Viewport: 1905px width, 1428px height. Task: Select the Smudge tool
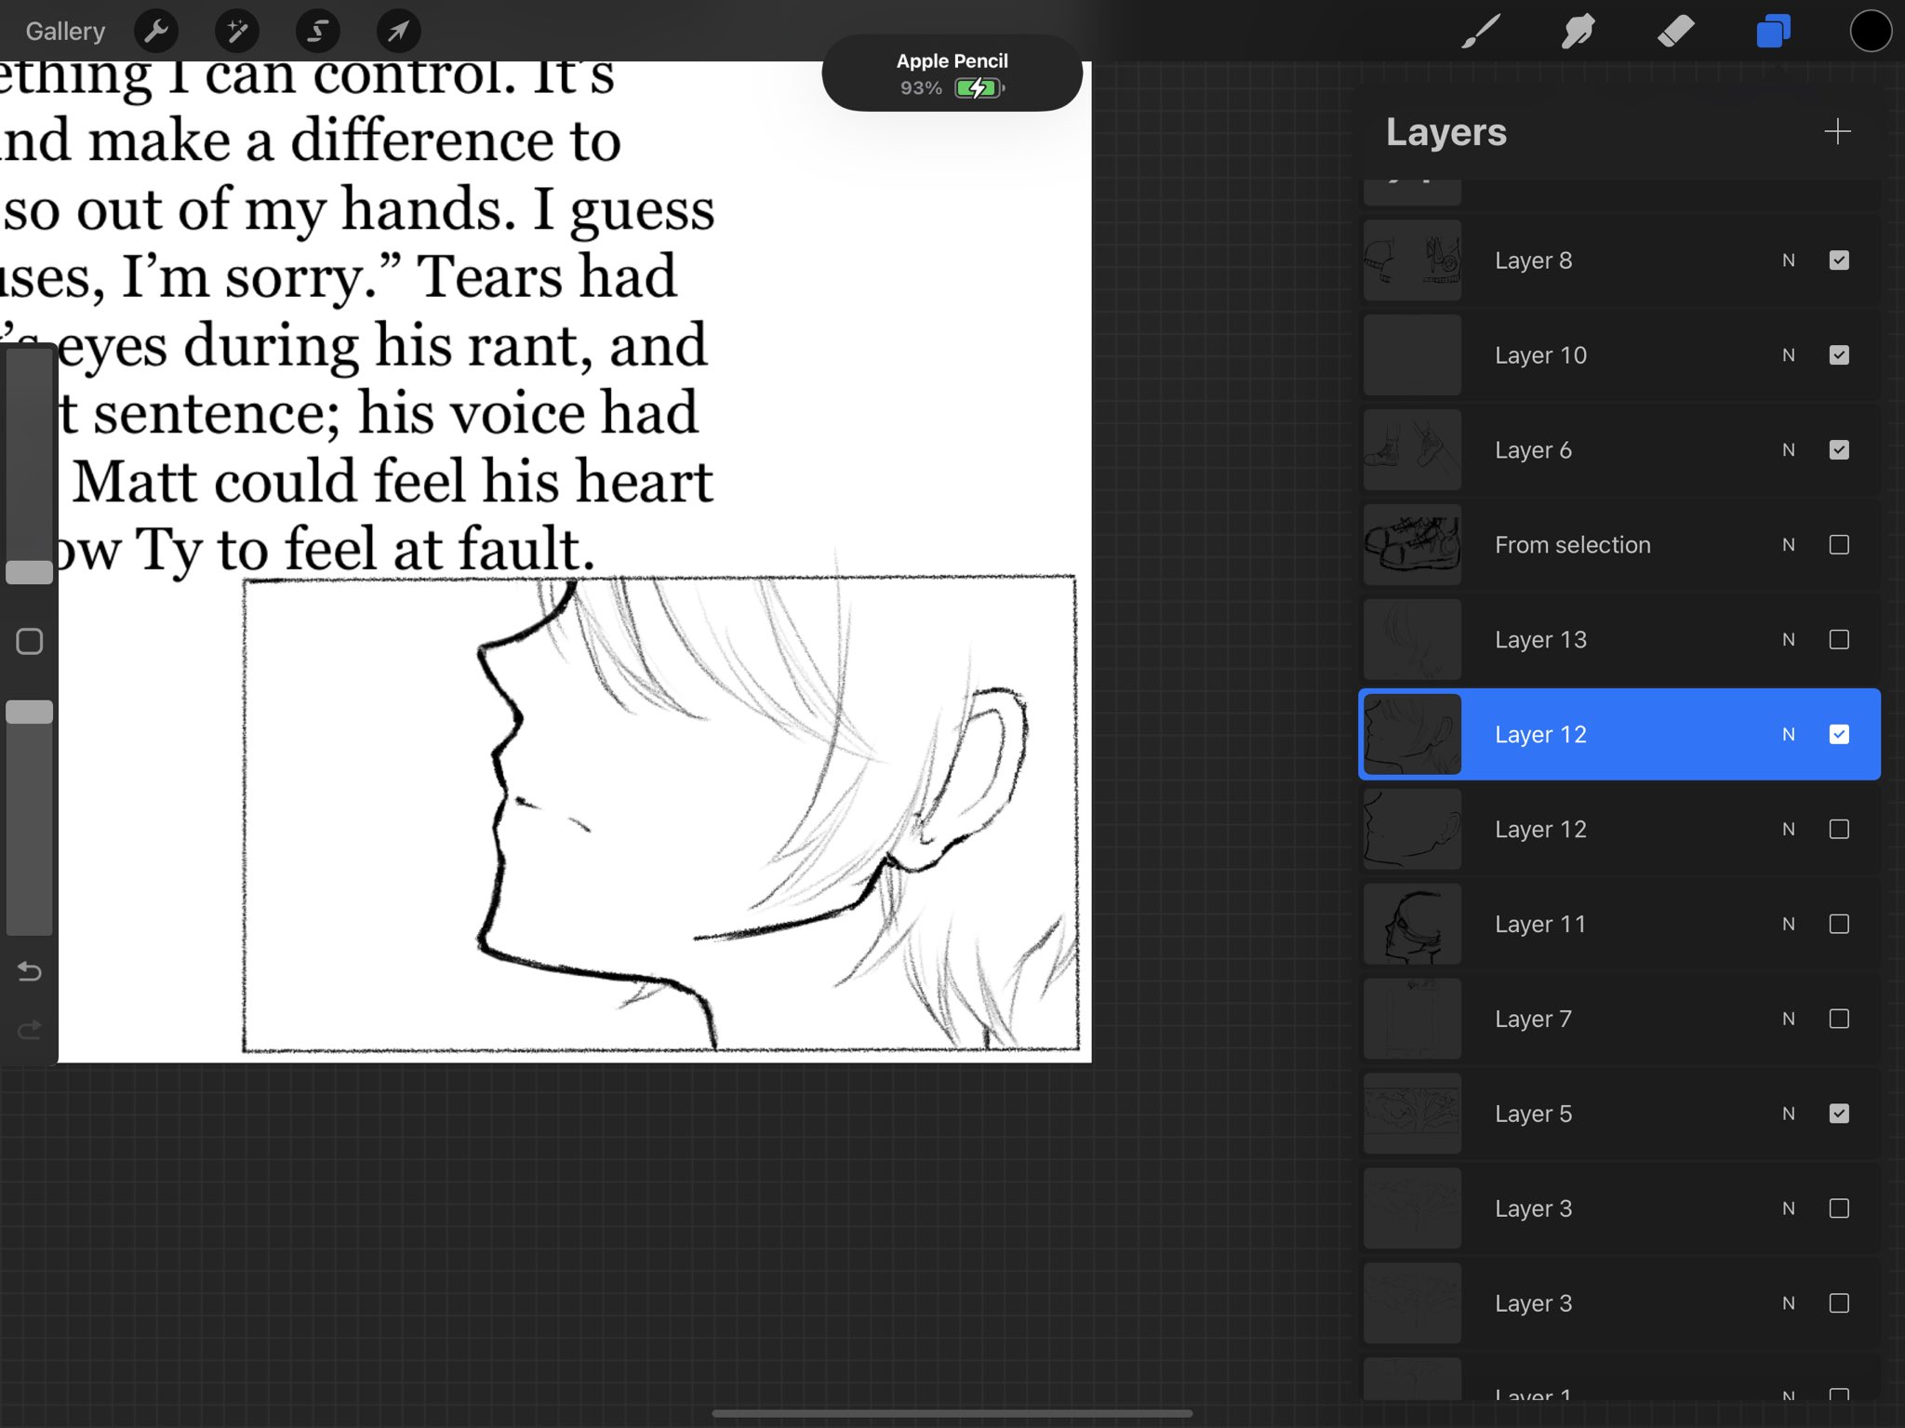(1578, 32)
